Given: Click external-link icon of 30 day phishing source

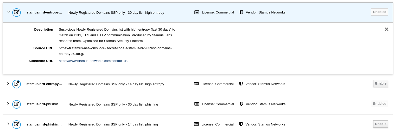Looking at the screenshot, I should pos(16,104).
